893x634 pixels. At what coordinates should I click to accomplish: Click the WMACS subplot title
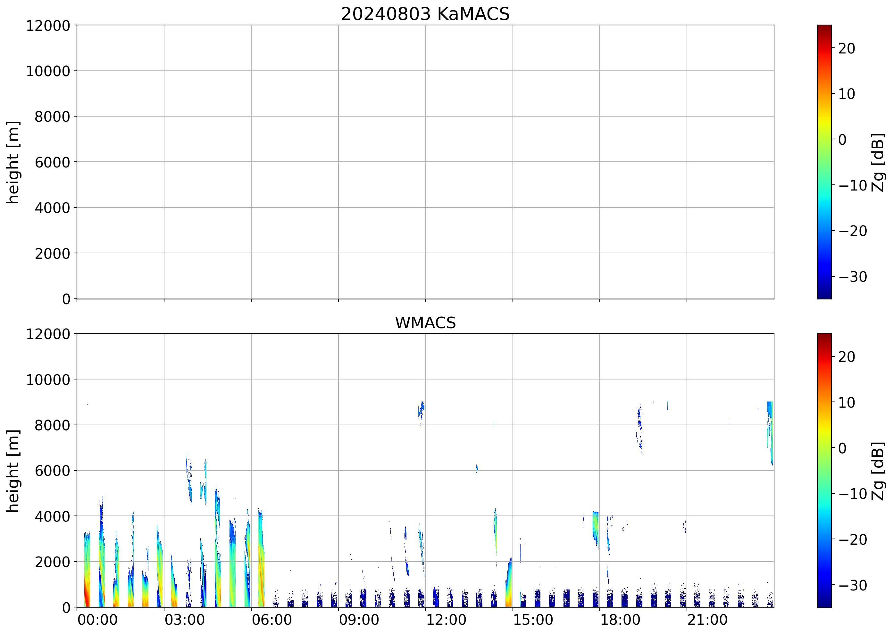pyautogui.click(x=425, y=323)
